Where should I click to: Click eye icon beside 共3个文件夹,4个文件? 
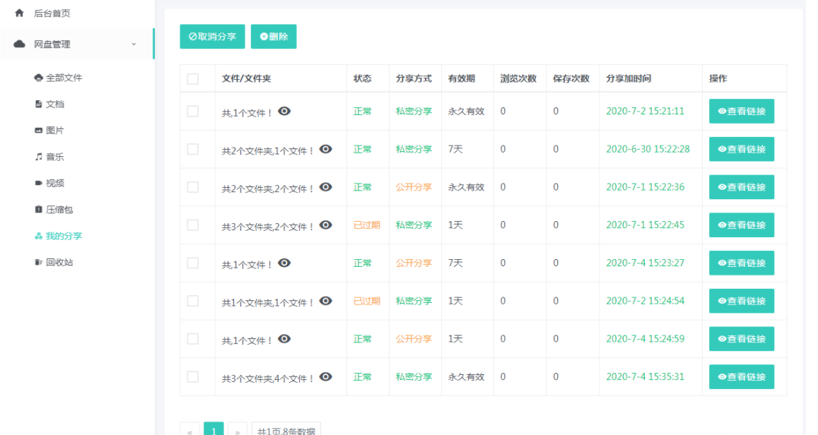coord(325,376)
